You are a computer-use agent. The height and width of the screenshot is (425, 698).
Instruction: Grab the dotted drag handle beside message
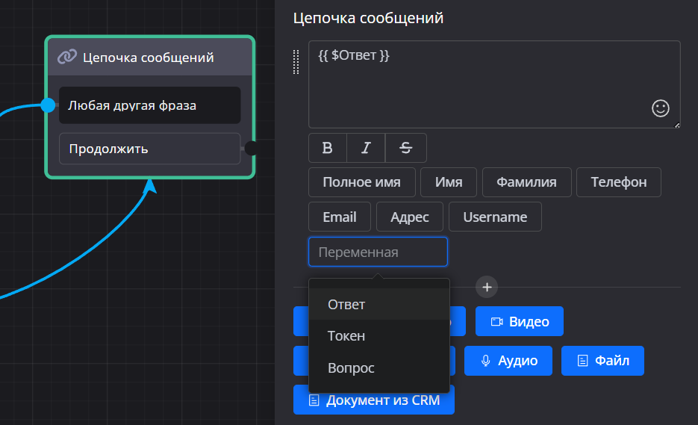(296, 62)
